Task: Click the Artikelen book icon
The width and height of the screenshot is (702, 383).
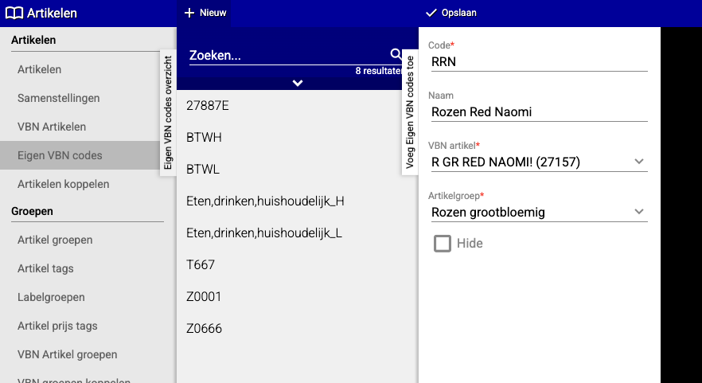Action: coord(14,13)
